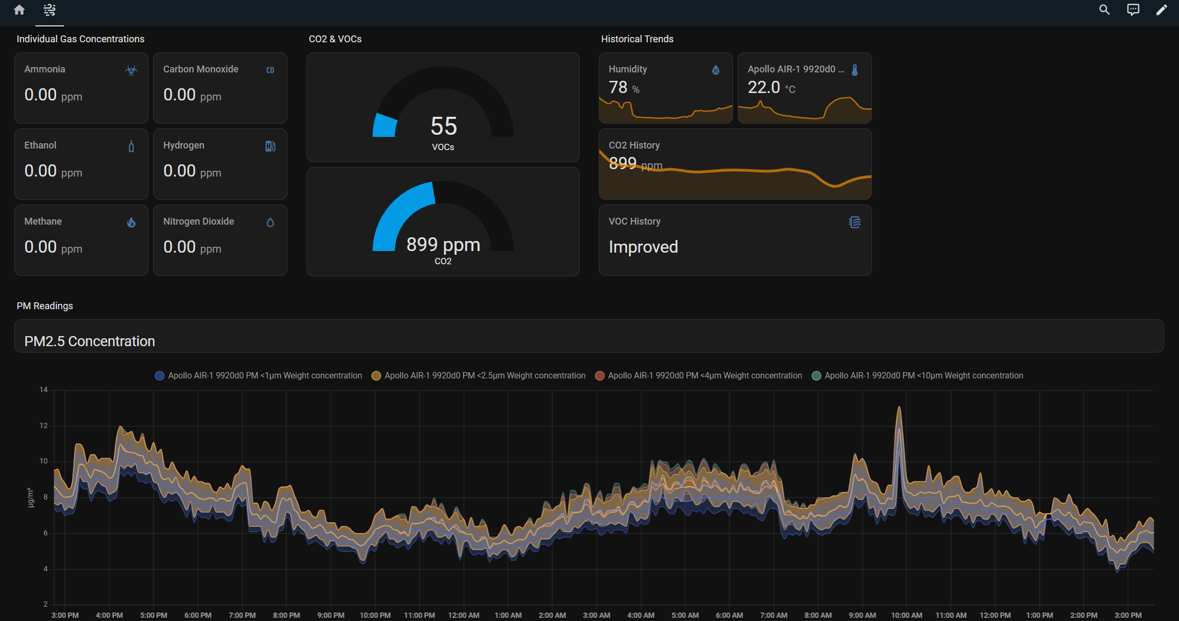The height and width of the screenshot is (621, 1179).
Task: Open the VOCs gauge card
Action: pos(443,107)
